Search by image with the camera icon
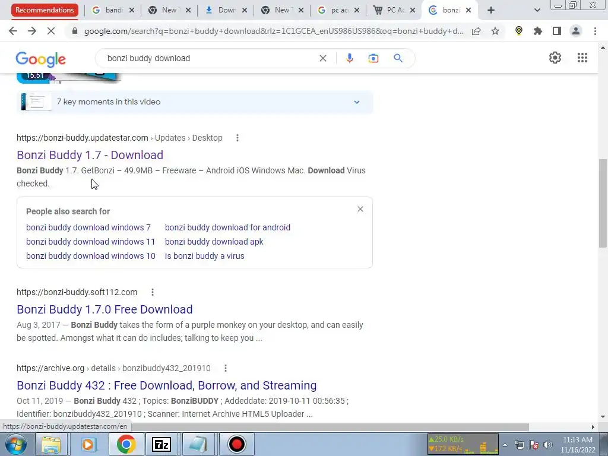Screen dimensions: 608x456 pos(373,58)
